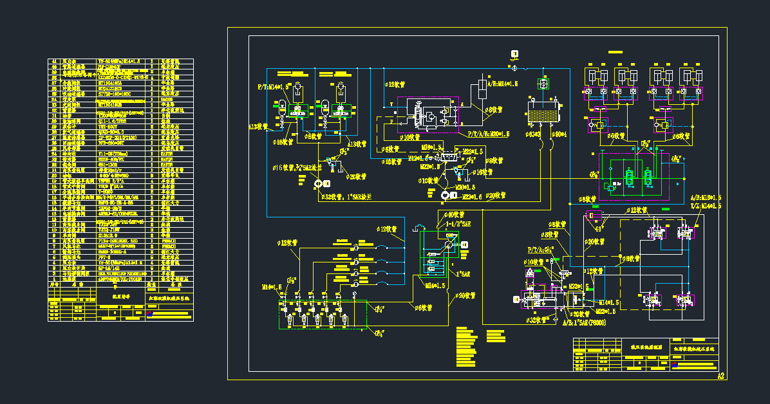770x404 pixels.
Task: Click the title block in the drawing's bottom-right
Action: [645, 354]
